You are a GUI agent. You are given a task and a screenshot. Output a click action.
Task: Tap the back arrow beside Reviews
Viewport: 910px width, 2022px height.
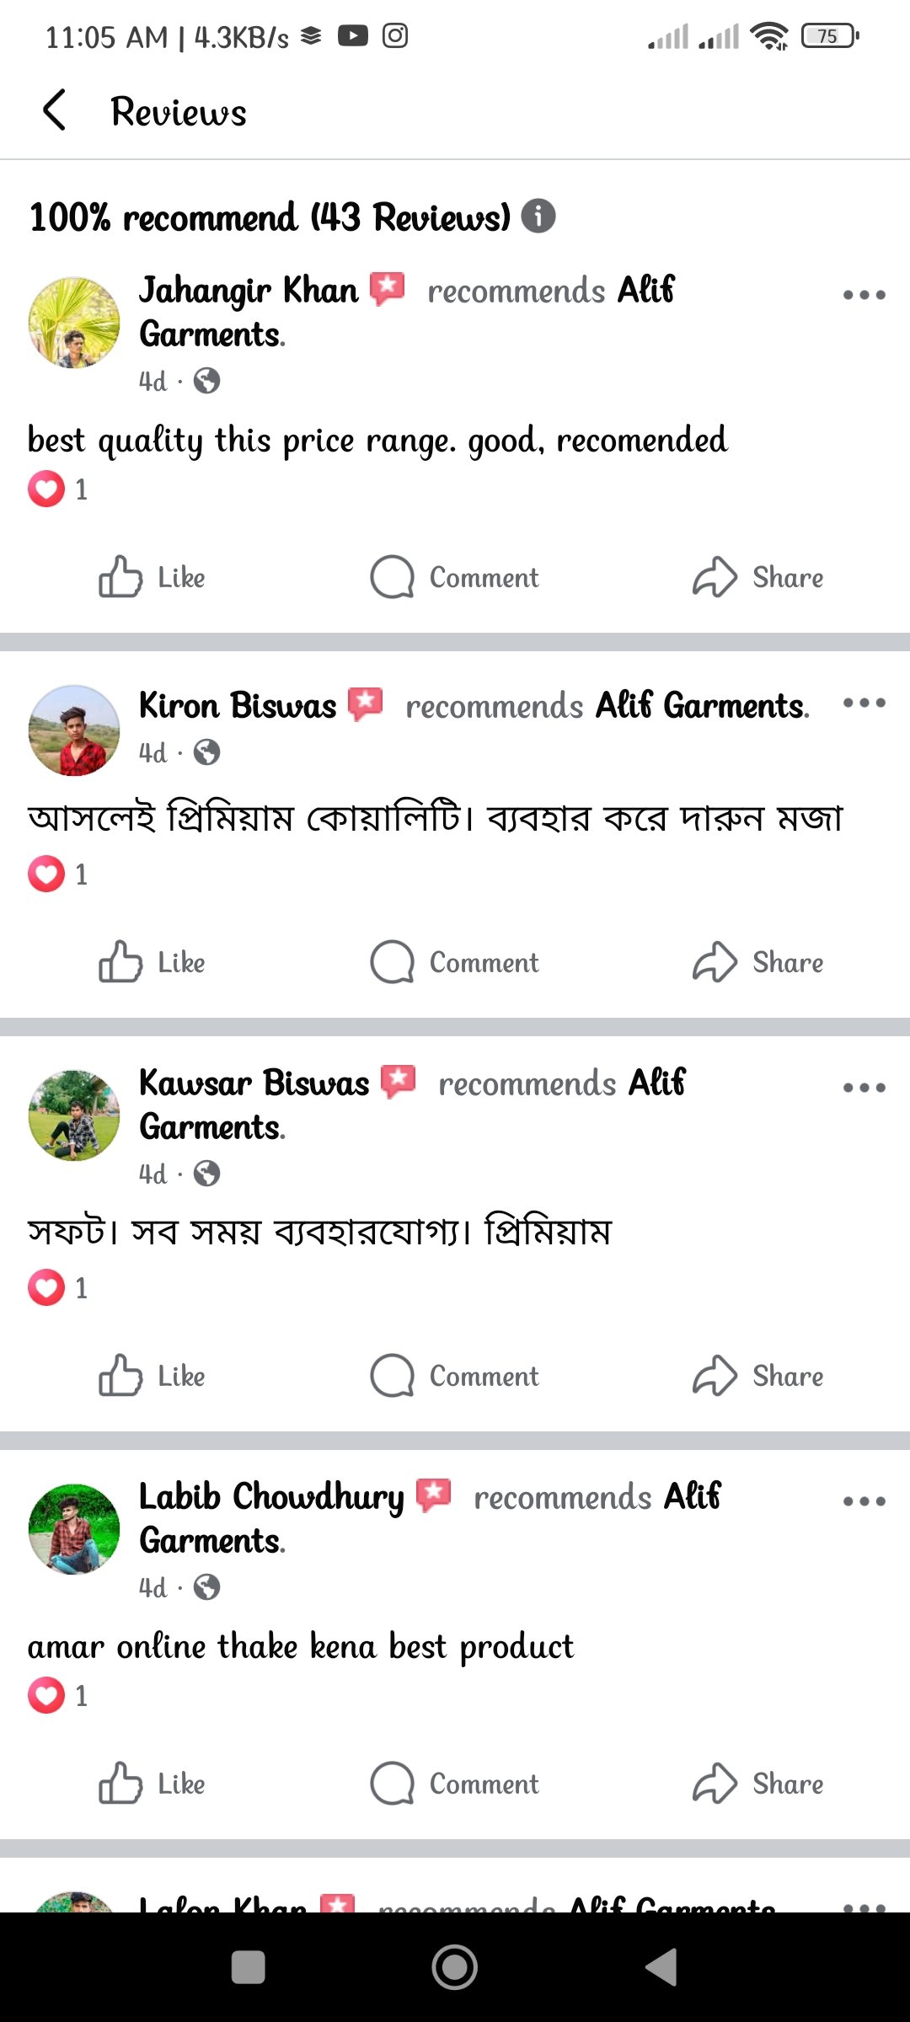point(54,110)
